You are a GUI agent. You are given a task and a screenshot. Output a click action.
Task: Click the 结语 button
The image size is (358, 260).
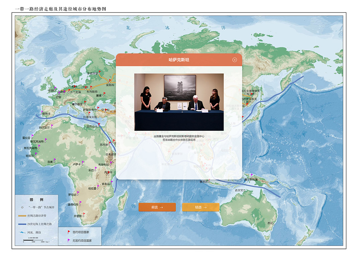point(200,207)
